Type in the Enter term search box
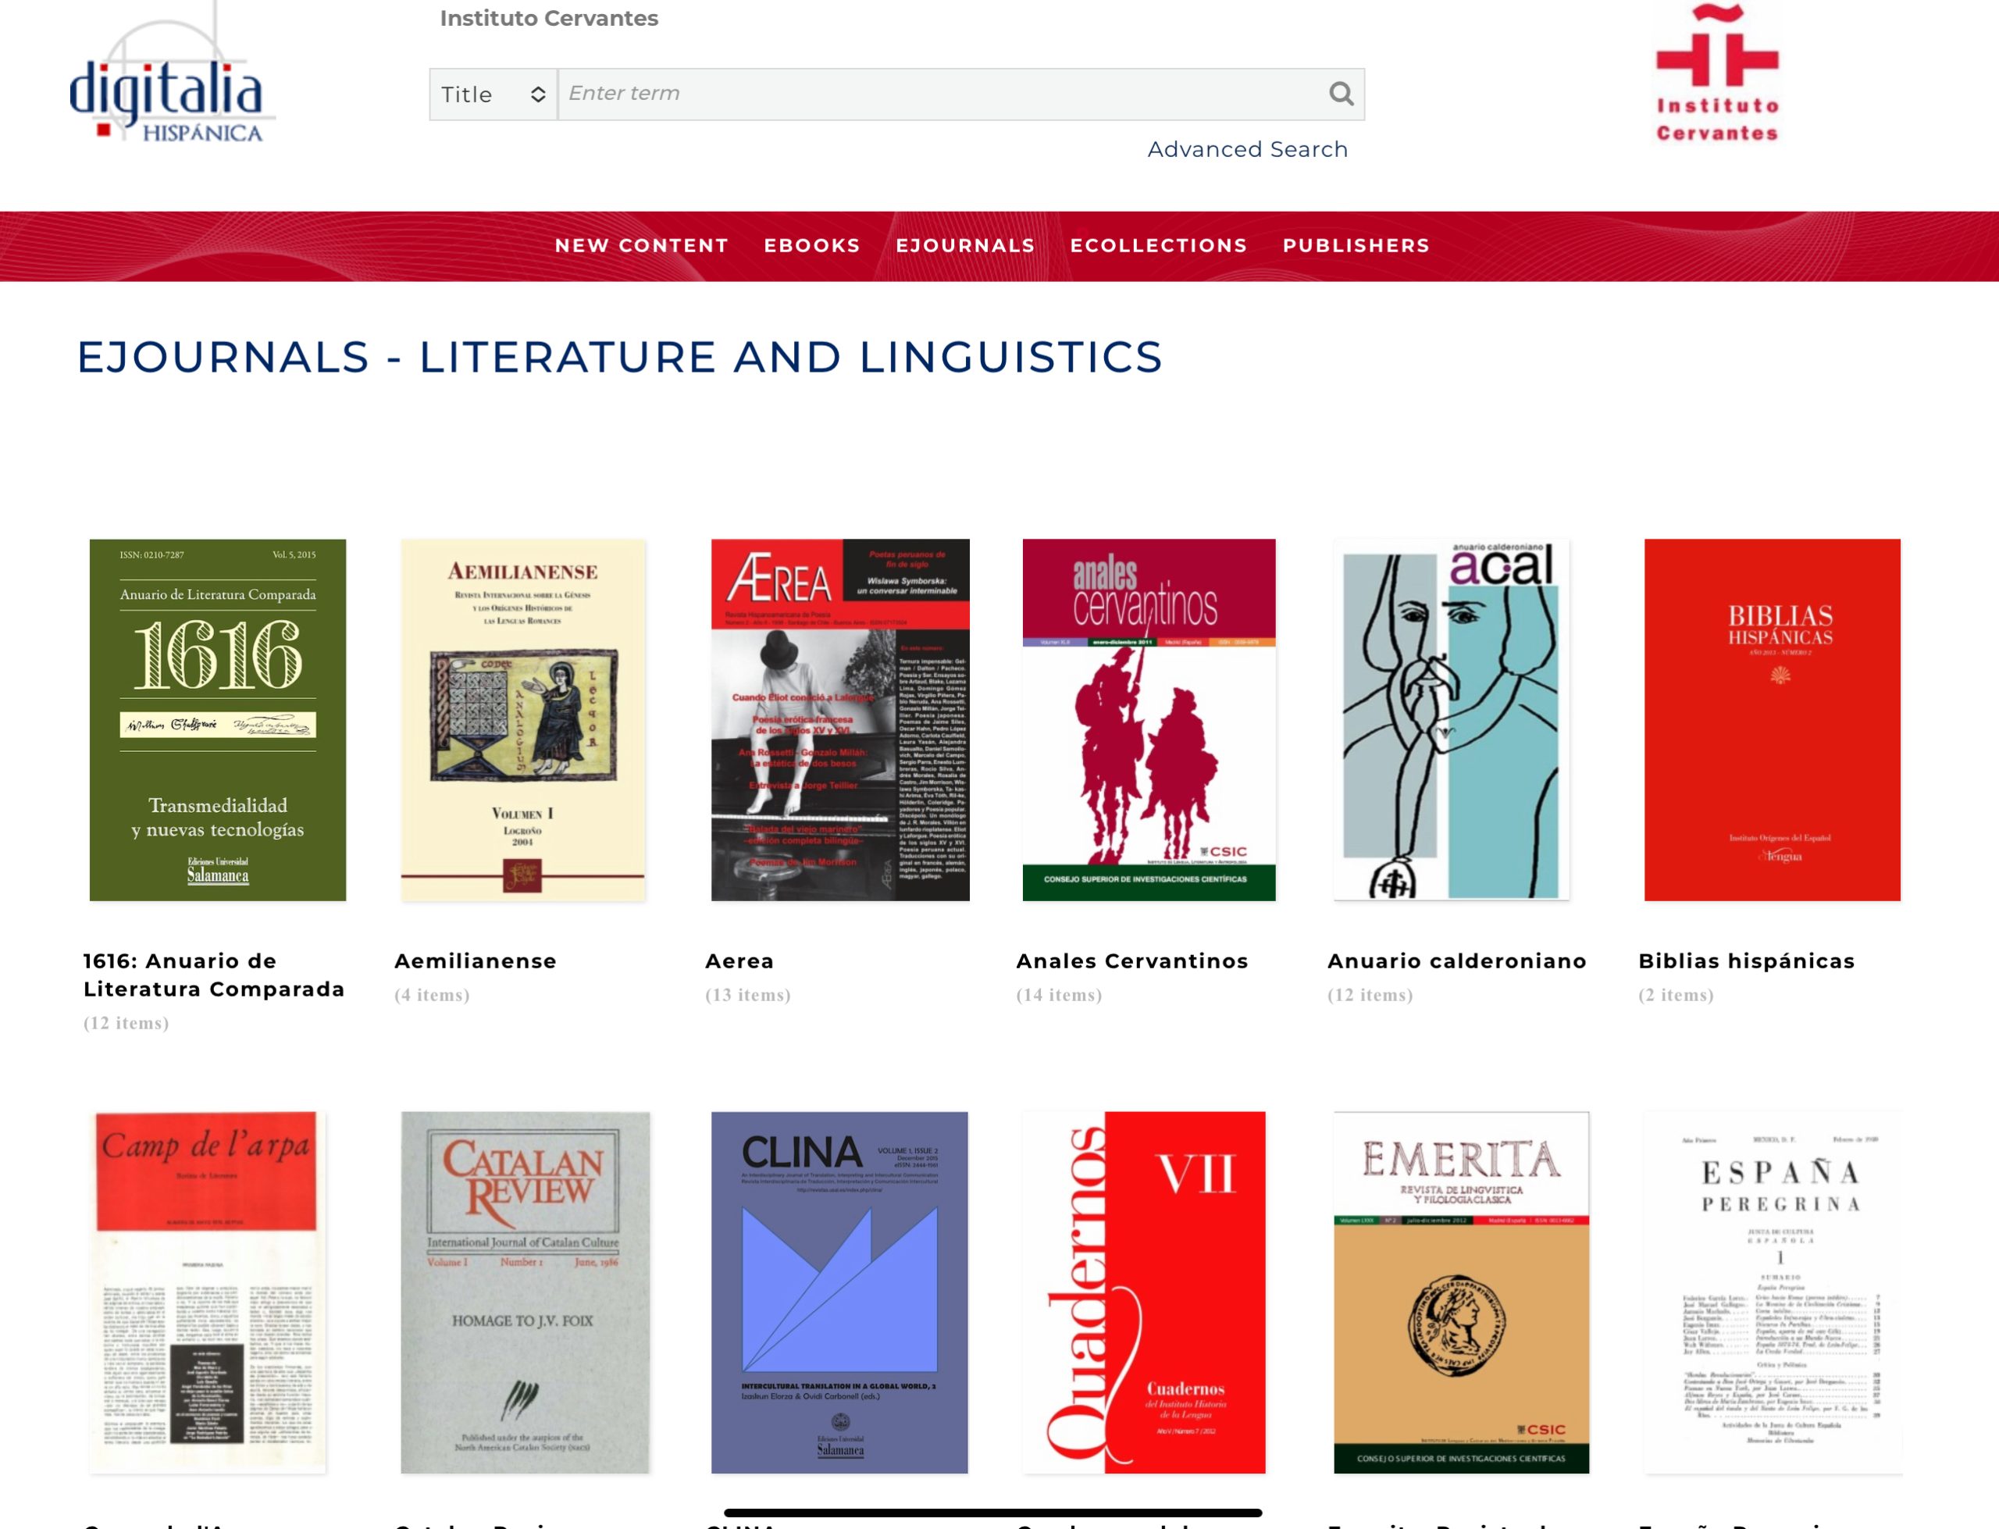Image resolution: width=1999 pixels, height=1529 pixels. point(937,94)
